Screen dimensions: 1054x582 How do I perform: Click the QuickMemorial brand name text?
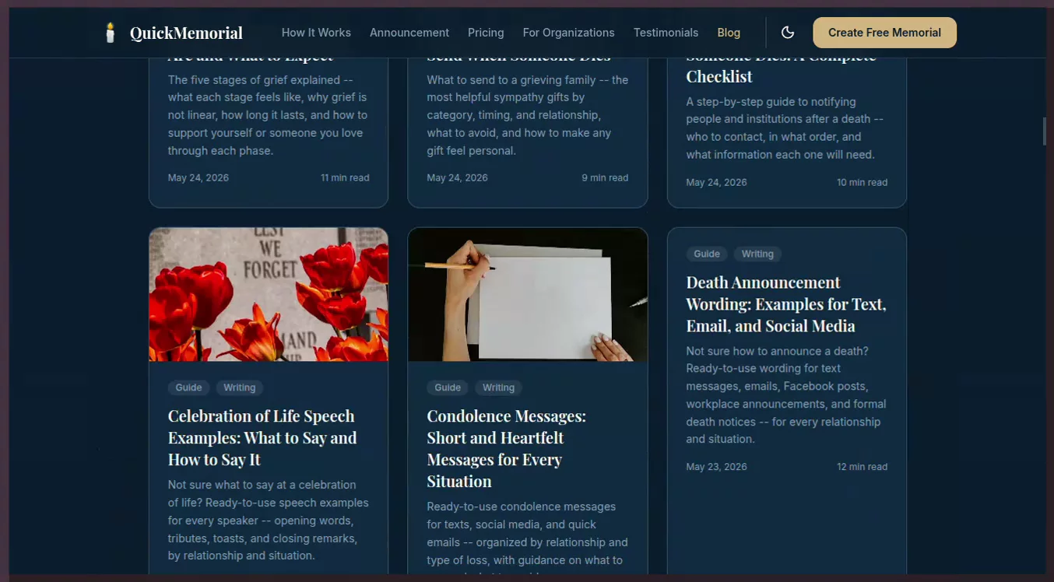coord(186,33)
